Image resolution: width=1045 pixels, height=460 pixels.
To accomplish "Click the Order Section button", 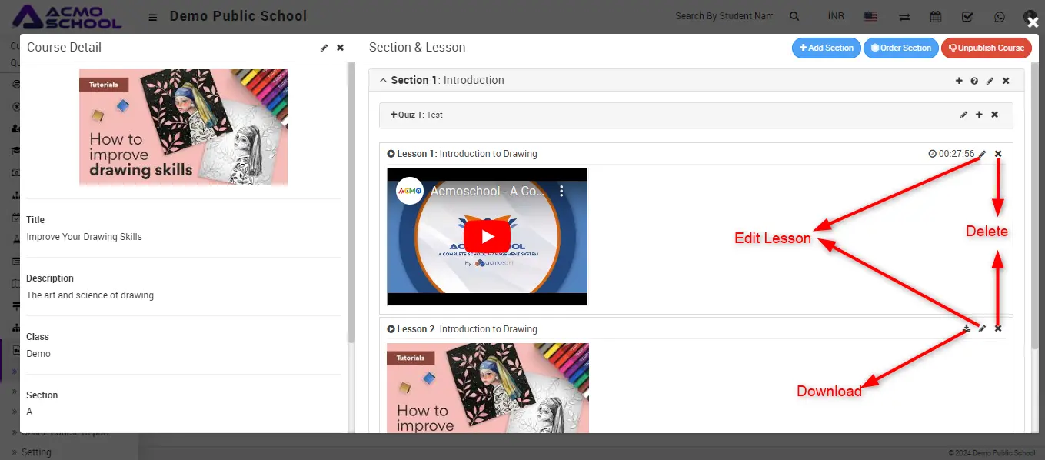I will pos(900,48).
